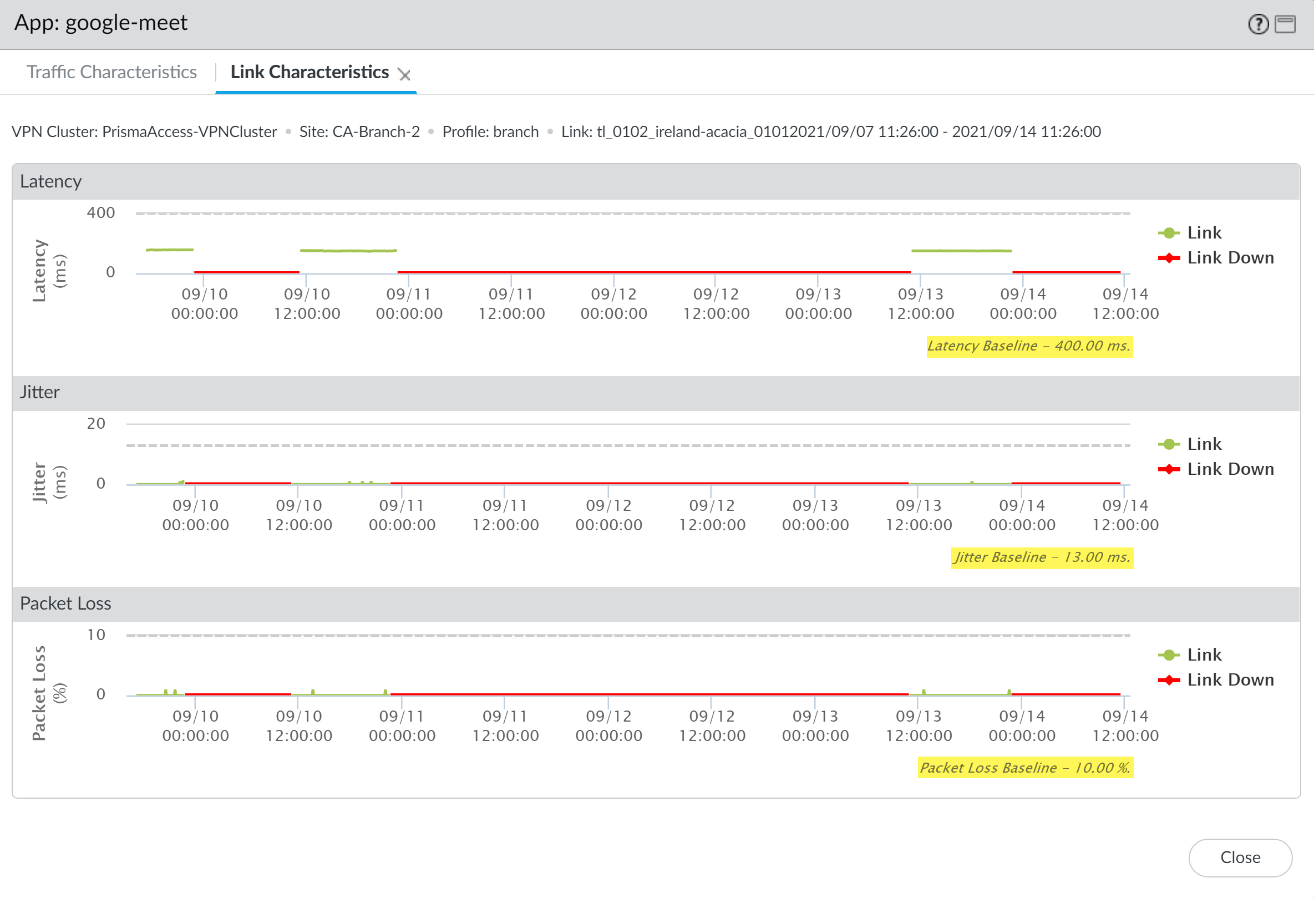
Task: Click the Packet Loss panel header
Action: pyautogui.click(x=65, y=603)
